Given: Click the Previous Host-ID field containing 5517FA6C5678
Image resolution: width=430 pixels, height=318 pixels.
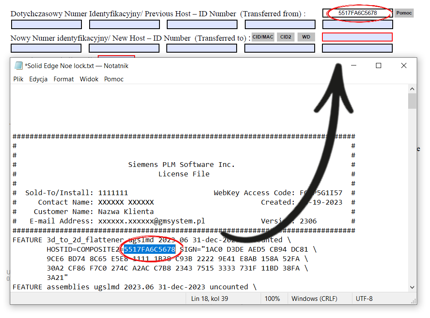Looking at the screenshot, I should 358,13.
